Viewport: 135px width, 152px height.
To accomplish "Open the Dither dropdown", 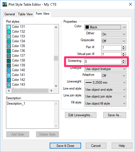I will coord(114,34).
